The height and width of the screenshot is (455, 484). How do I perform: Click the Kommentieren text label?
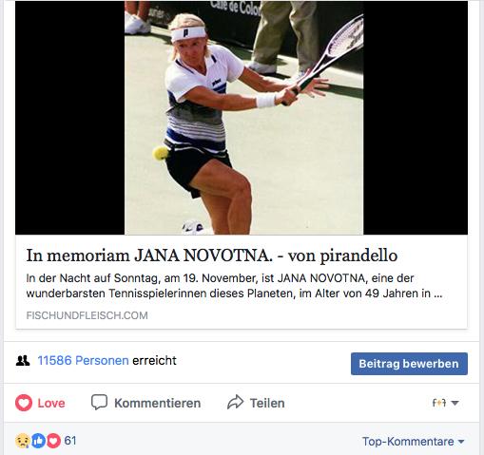coord(158,403)
